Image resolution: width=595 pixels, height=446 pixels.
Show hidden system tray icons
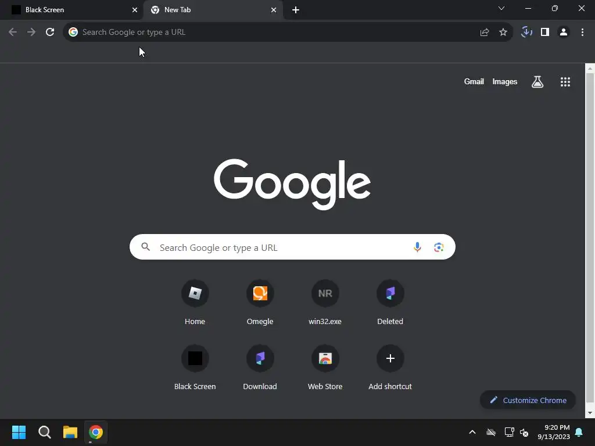[x=472, y=432]
